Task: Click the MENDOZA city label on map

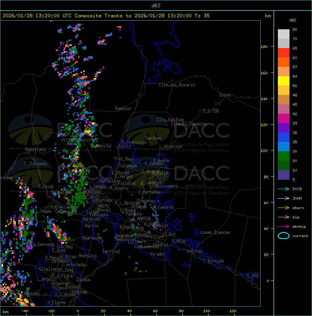Action: (x=91, y=191)
